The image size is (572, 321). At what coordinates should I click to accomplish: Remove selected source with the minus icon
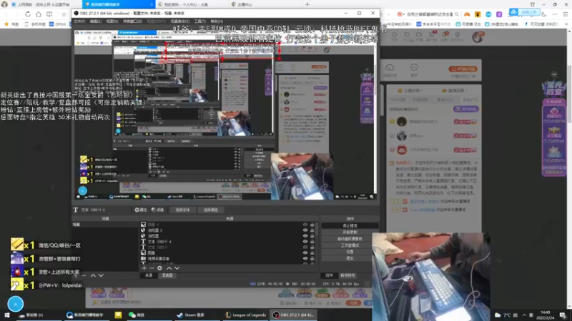click(152, 268)
